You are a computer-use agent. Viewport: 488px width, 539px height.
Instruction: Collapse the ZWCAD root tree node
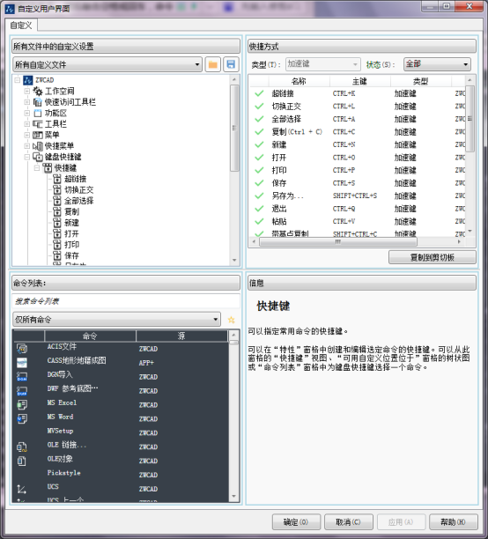(18, 80)
